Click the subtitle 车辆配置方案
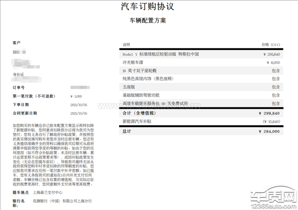This screenshot has height=210, width=298. [148, 21]
